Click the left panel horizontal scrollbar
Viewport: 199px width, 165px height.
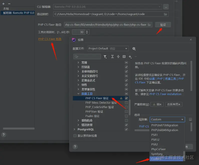pos(19,129)
